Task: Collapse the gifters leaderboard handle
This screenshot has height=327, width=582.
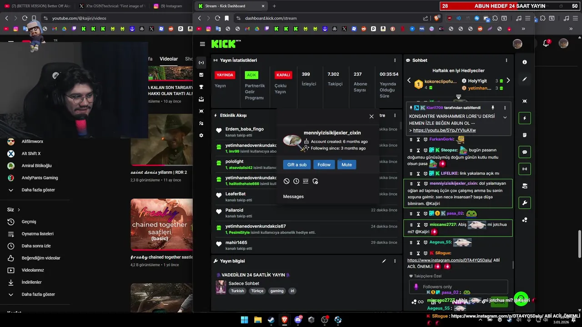Action: coord(458,97)
